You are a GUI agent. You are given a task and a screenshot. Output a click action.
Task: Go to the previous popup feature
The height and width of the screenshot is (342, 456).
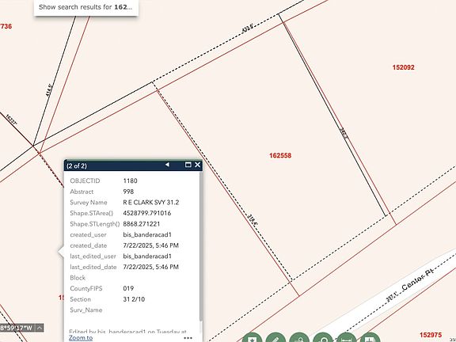(x=167, y=165)
